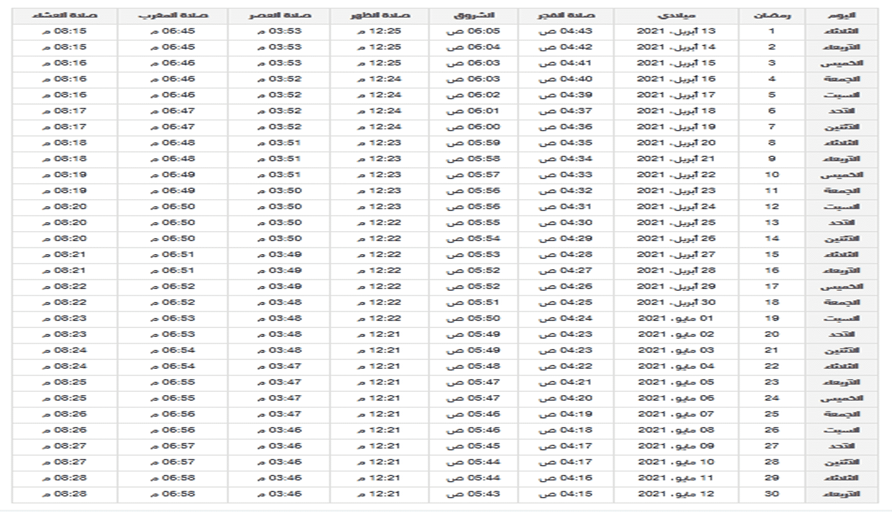Select Isha time in the 18 أبريل row

[65, 111]
